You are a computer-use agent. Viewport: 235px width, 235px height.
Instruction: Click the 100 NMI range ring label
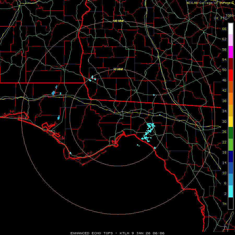point(118,21)
